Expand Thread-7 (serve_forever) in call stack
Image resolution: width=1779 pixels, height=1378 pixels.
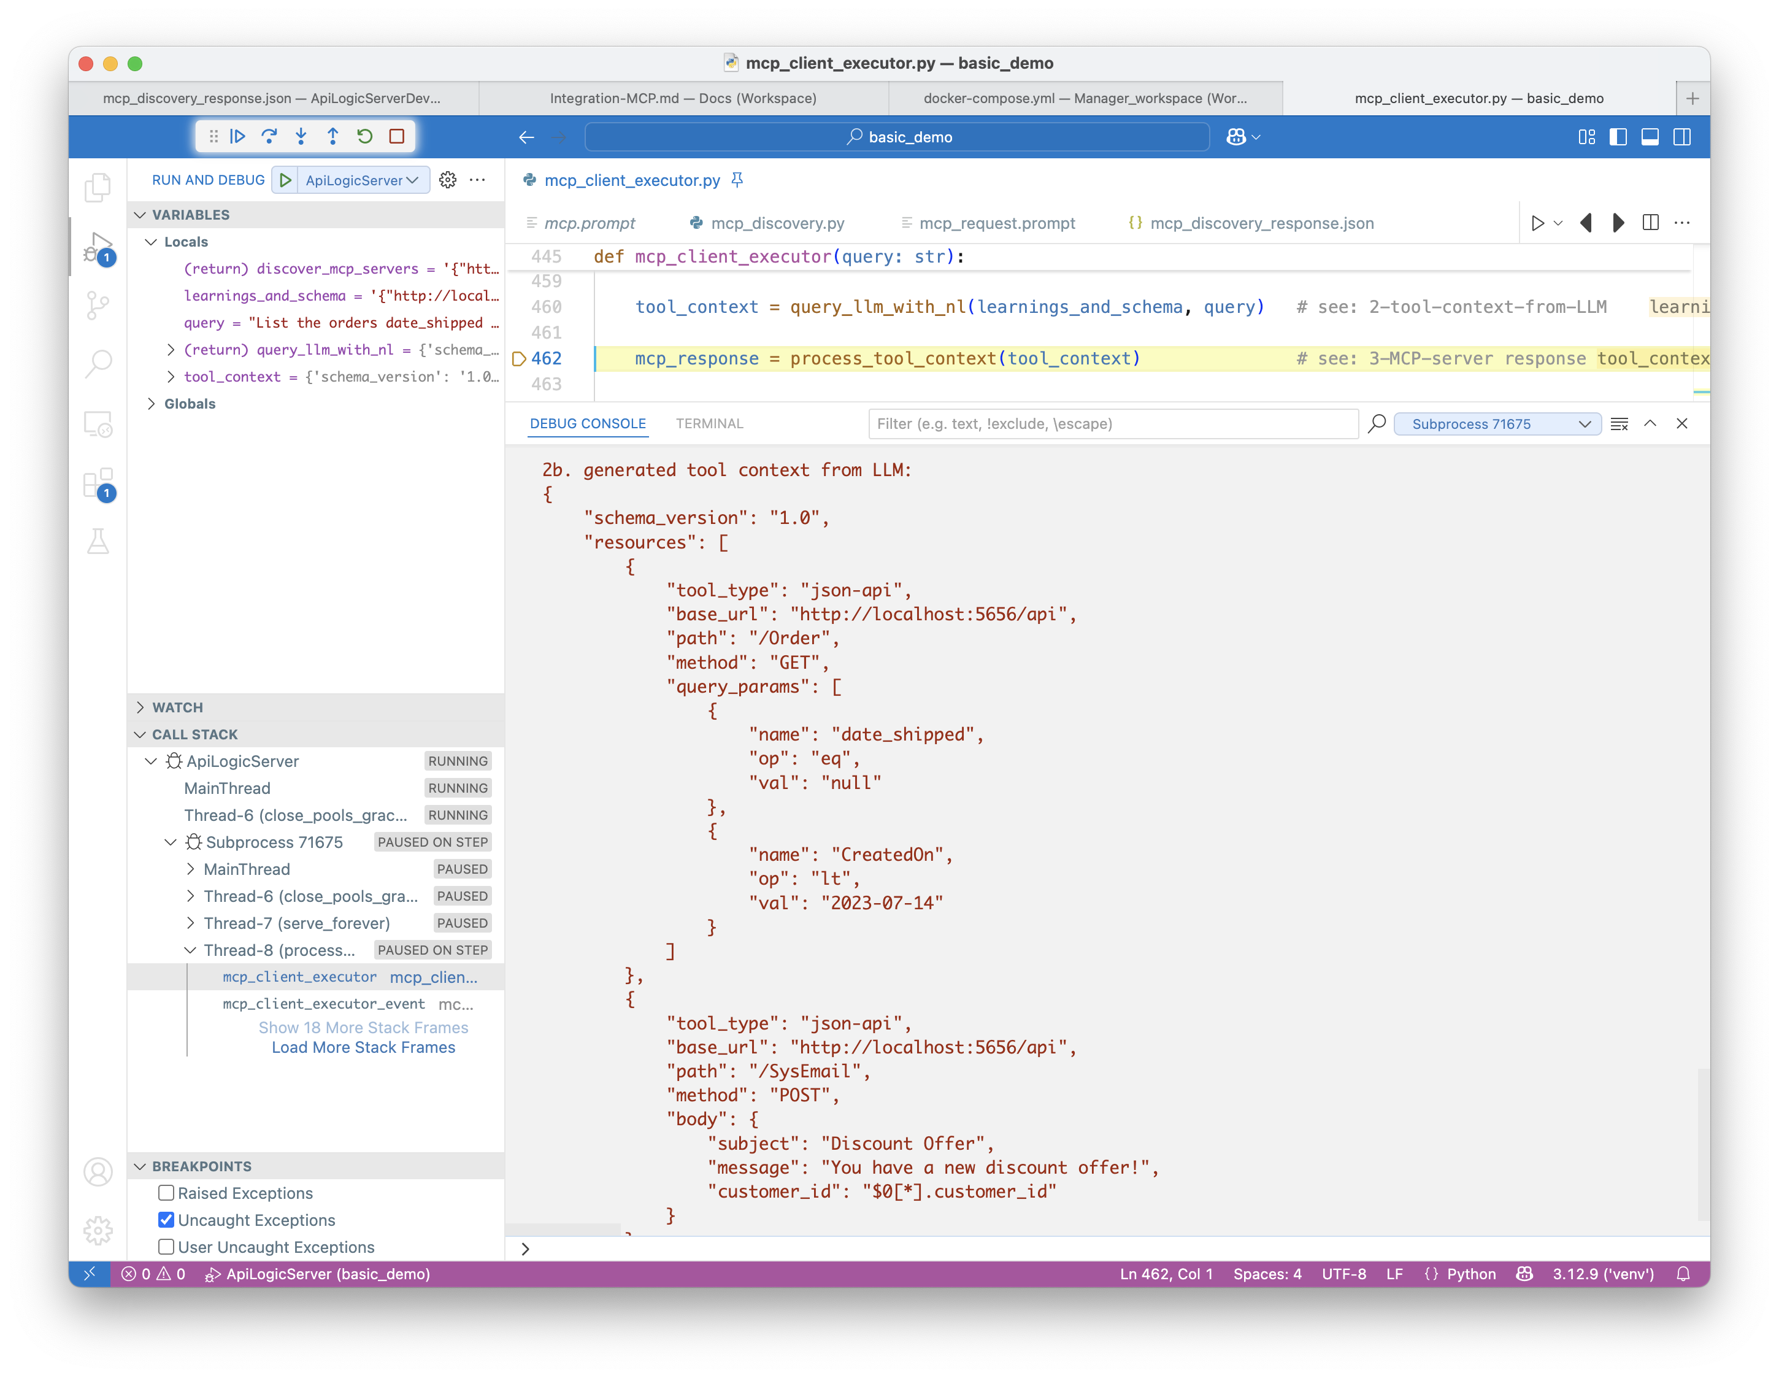click(190, 923)
